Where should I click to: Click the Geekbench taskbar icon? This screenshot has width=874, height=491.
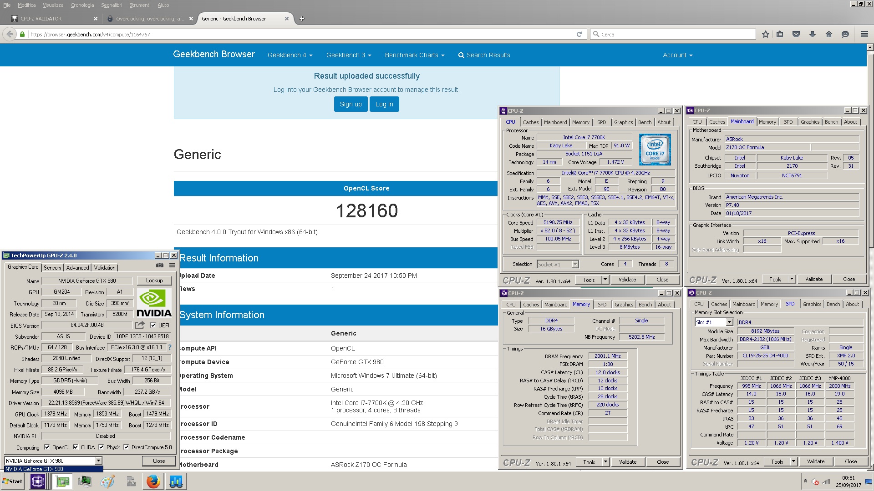(x=176, y=481)
